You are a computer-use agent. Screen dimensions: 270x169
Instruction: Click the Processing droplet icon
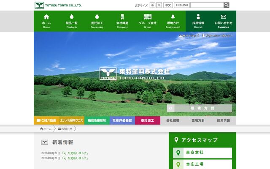(x=97, y=16)
